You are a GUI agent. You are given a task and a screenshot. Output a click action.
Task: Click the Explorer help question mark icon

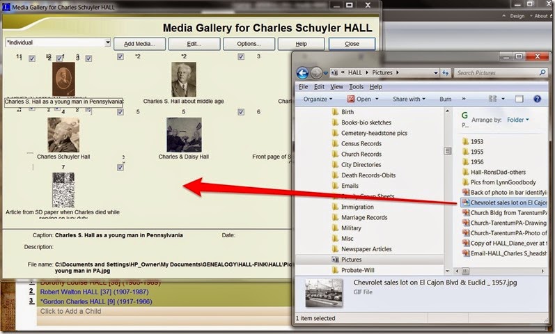(x=537, y=99)
